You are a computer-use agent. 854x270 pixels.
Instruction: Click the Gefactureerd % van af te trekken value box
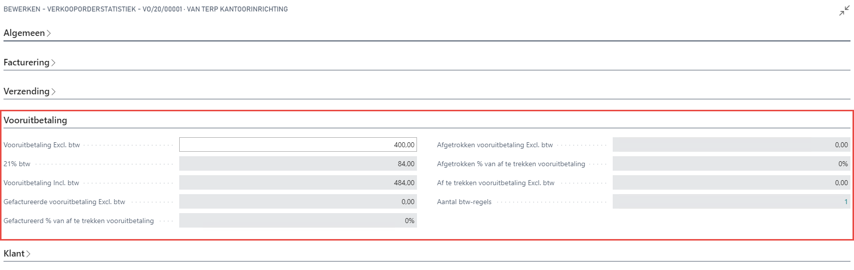coord(298,221)
